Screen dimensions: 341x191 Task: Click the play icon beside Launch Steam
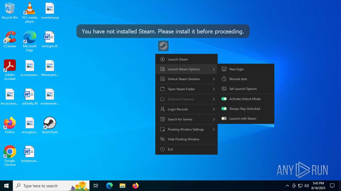(x=163, y=59)
